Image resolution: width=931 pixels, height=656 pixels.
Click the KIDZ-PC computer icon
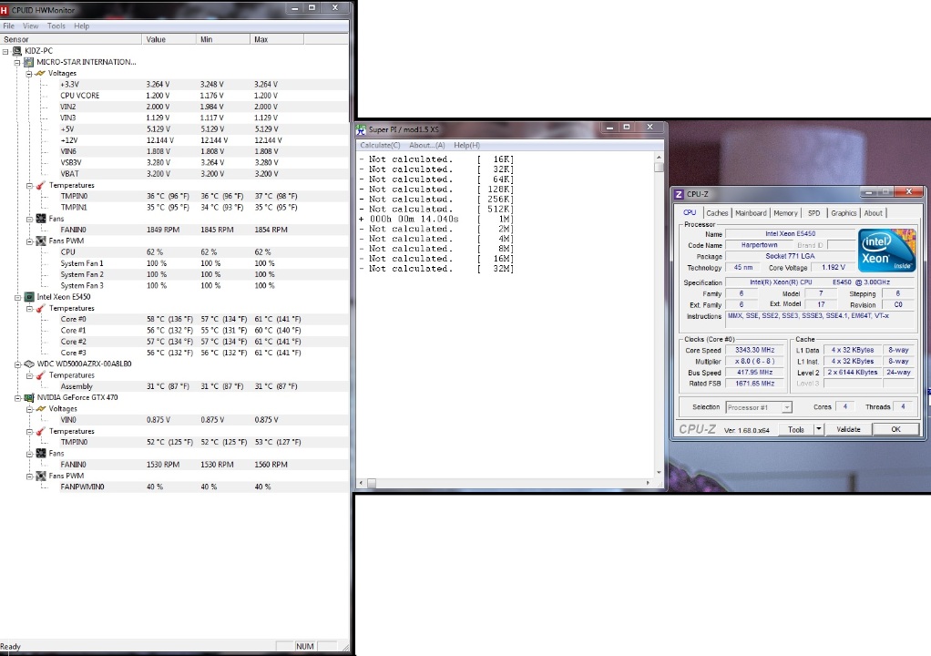(17, 51)
